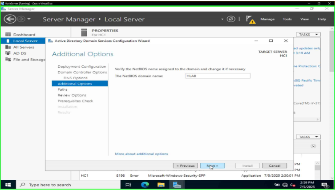The image size is (335, 190).
Task: Close the AD DS Configuration Wizard window
Action: [x=286, y=40]
